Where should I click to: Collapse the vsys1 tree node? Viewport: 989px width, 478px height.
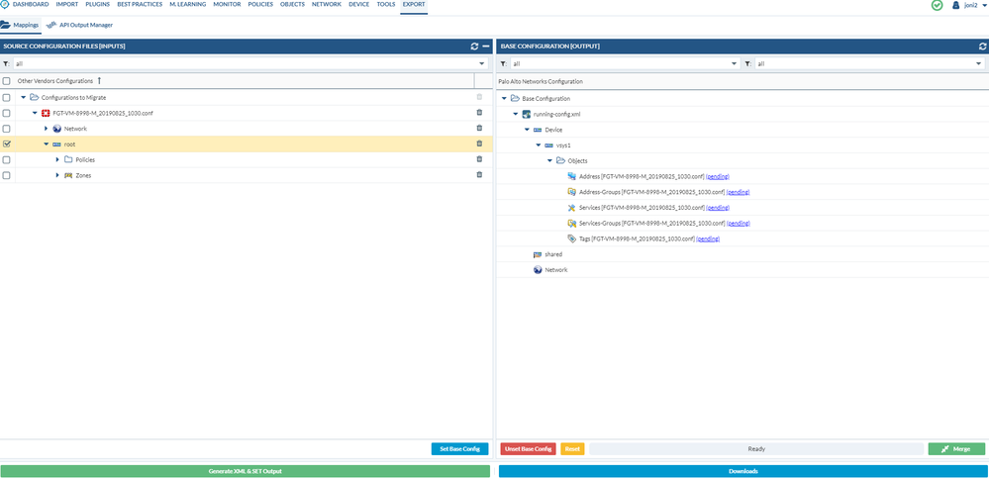point(539,144)
